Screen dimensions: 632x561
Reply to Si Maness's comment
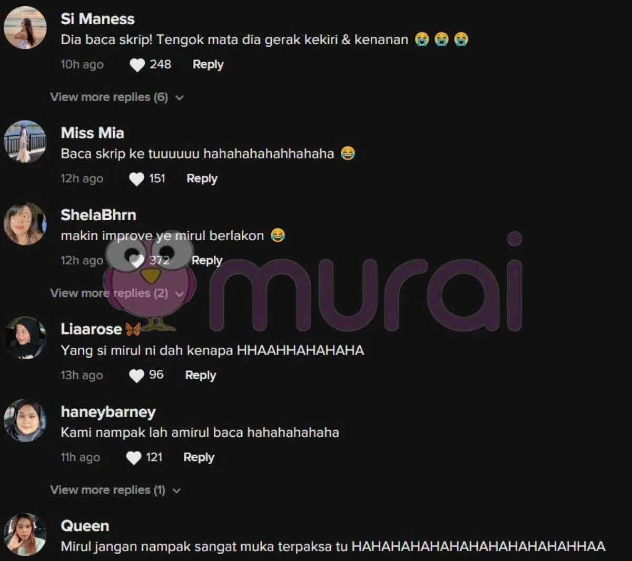click(208, 65)
